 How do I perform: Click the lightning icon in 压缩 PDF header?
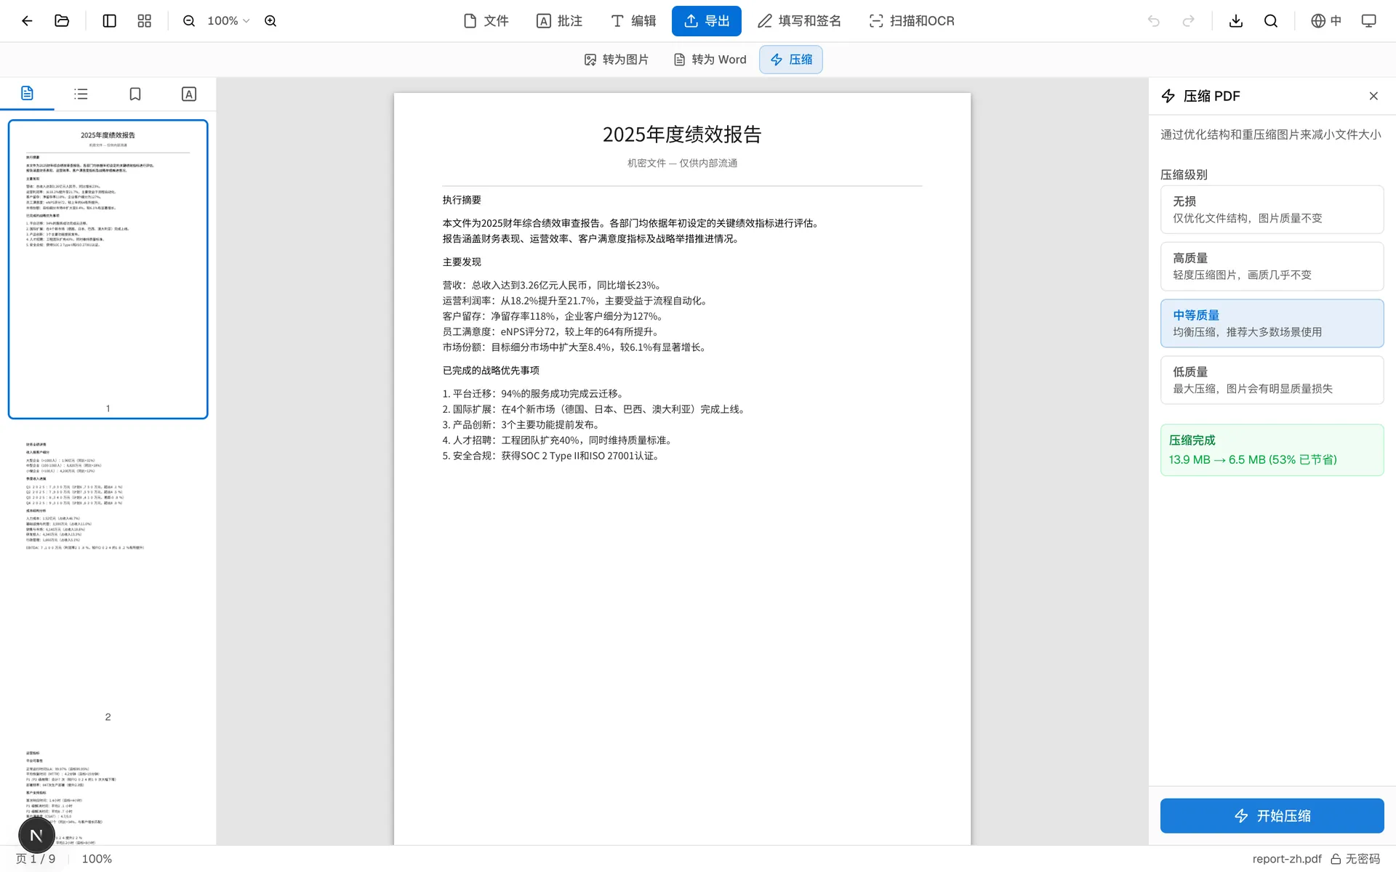1168,96
